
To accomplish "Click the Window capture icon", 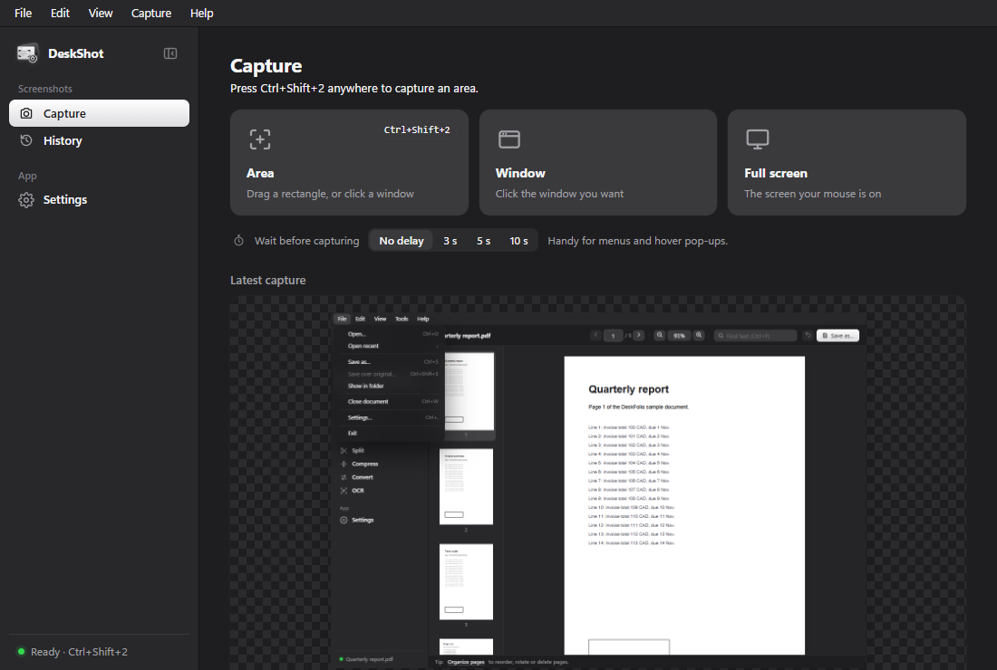I will pos(508,139).
